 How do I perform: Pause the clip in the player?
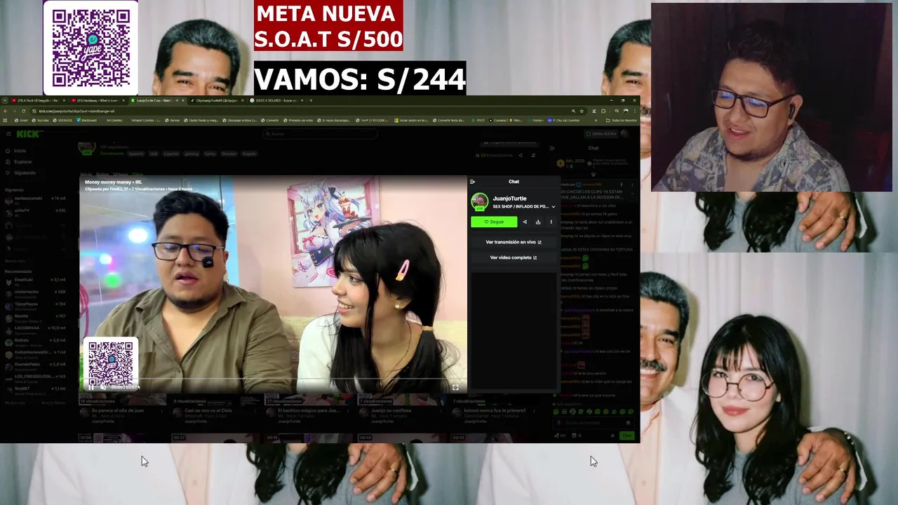point(91,387)
